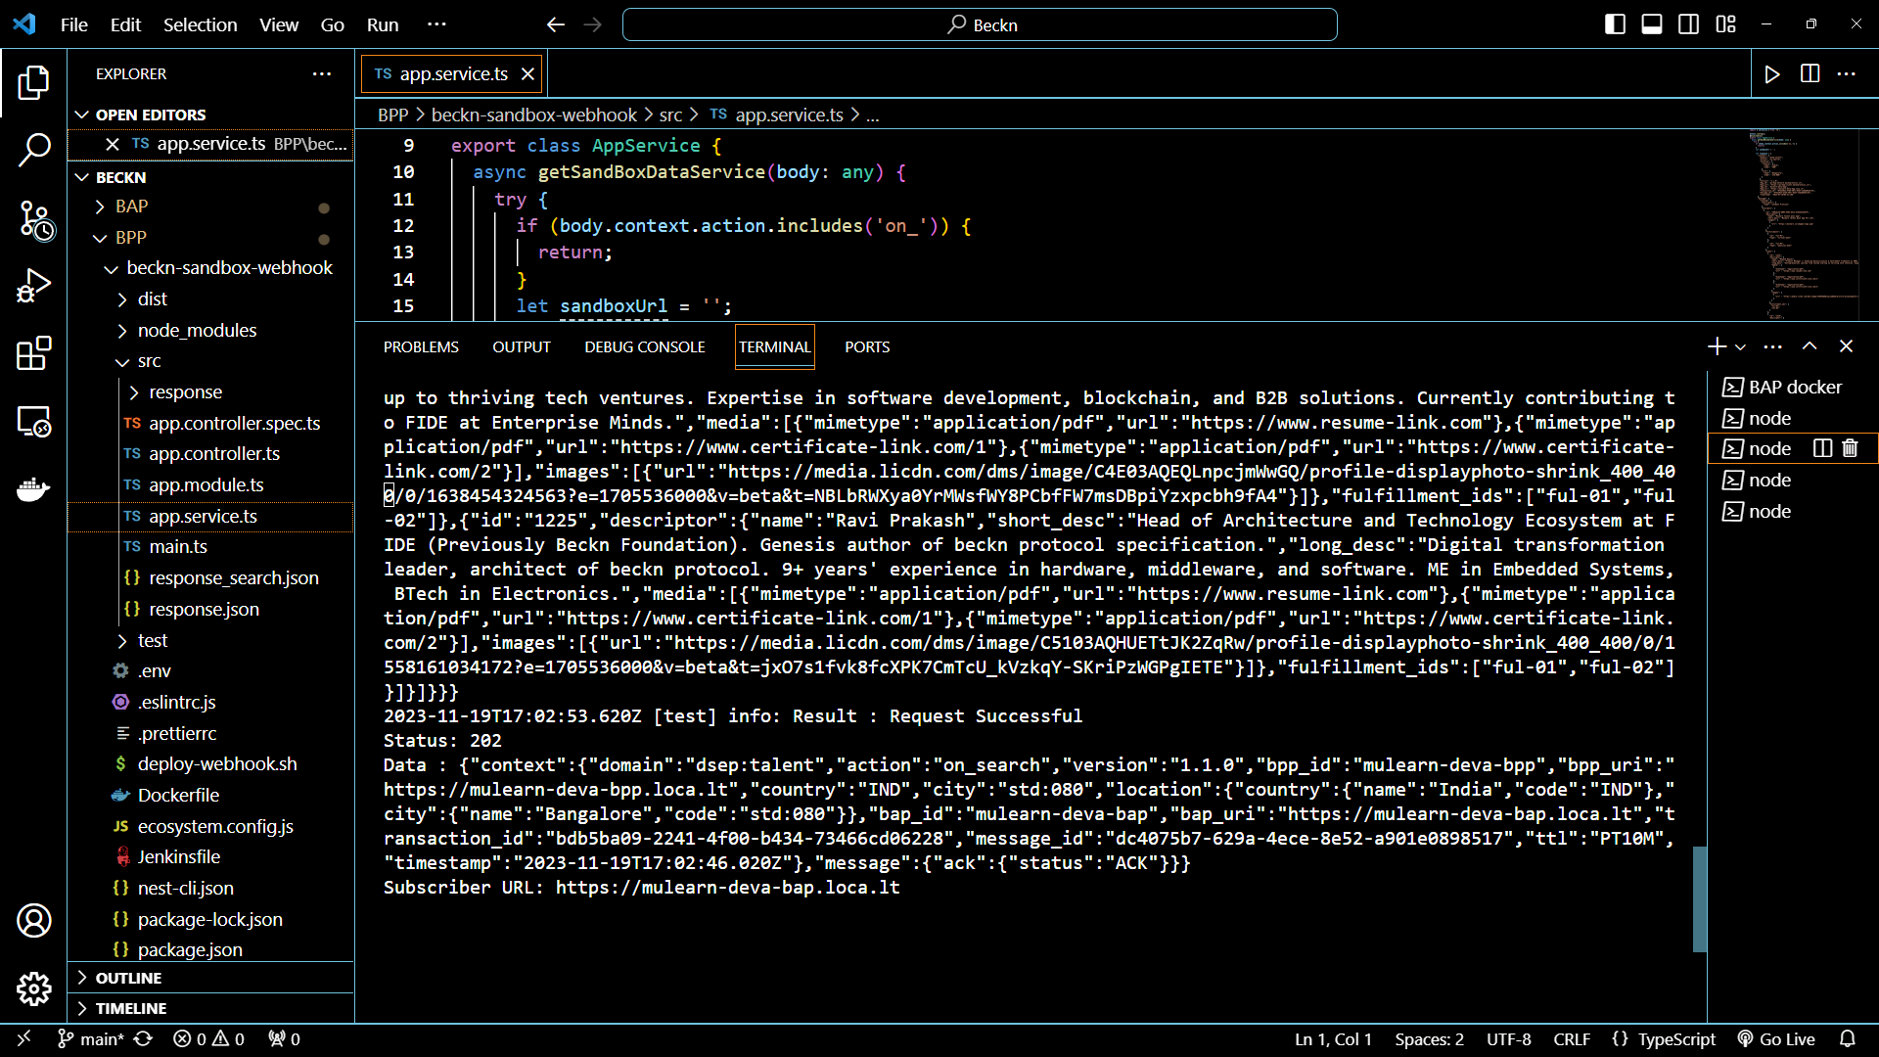Open the Extensions view
This screenshot has width=1879, height=1057.
click(34, 353)
